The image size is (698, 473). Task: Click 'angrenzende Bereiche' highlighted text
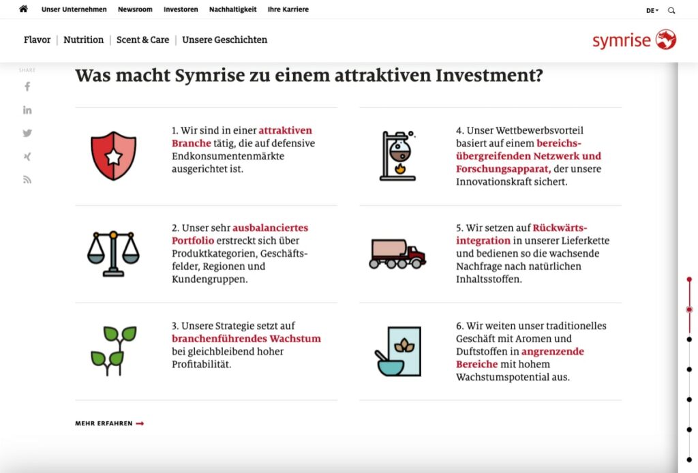[520, 358]
